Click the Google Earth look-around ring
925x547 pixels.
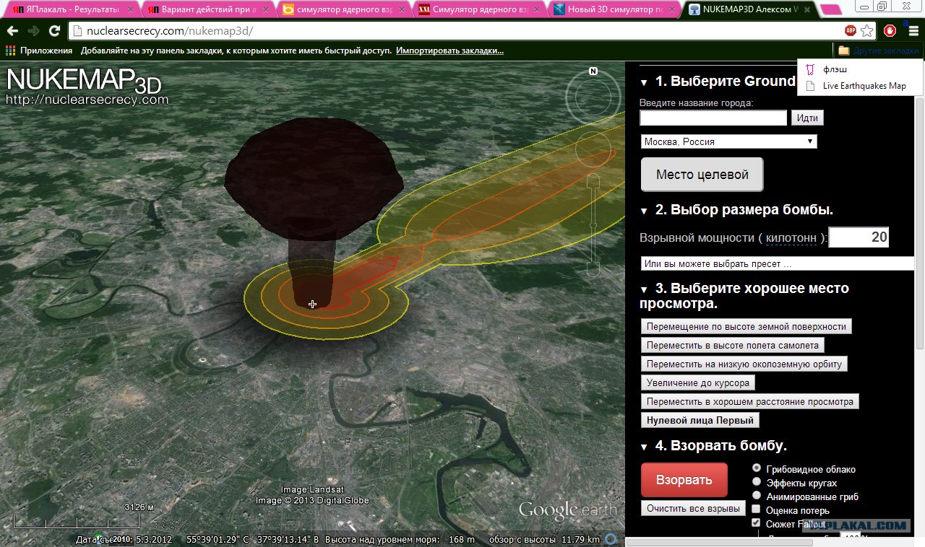[x=593, y=97]
